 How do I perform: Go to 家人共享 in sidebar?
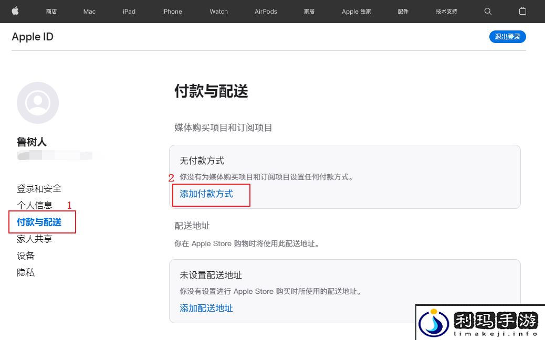coord(35,239)
